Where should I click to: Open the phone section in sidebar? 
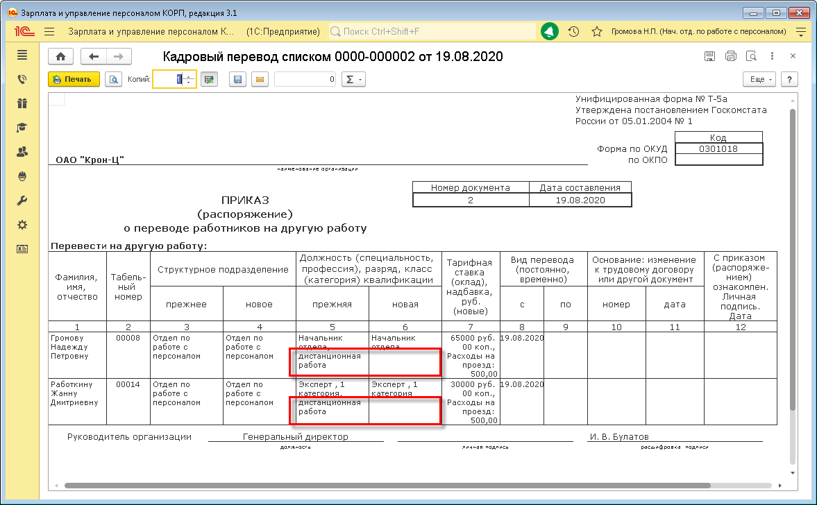pos(22,79)
